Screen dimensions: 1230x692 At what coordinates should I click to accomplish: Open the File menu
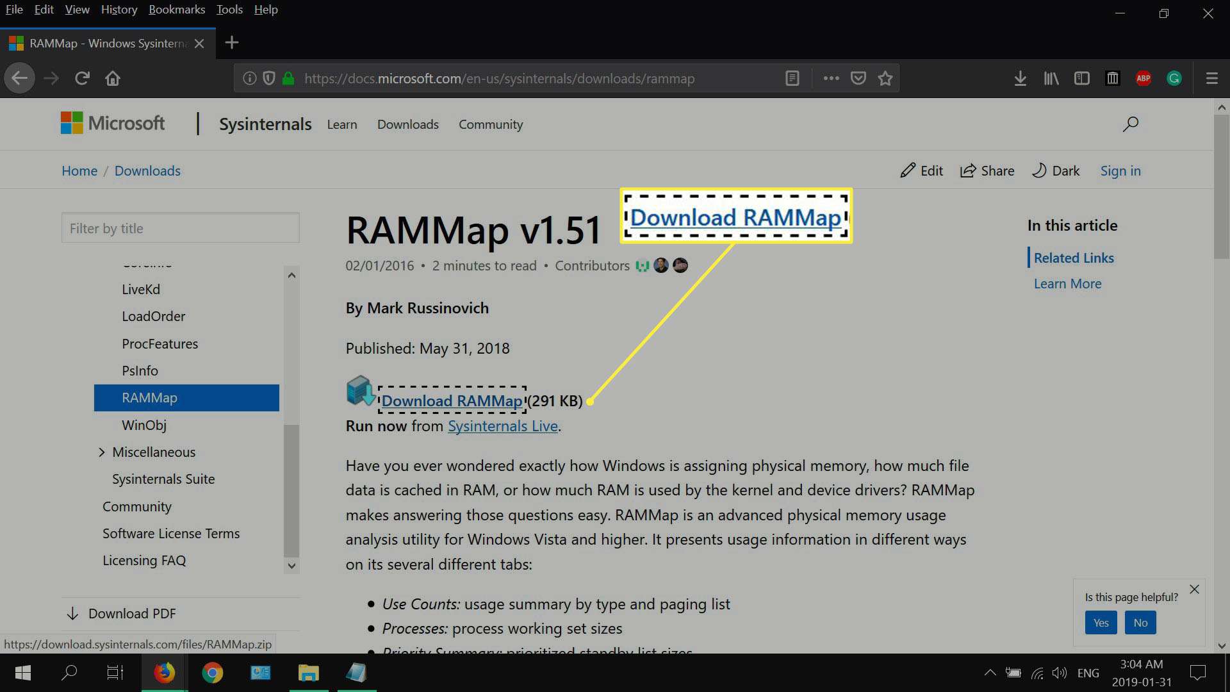point(14,10)
